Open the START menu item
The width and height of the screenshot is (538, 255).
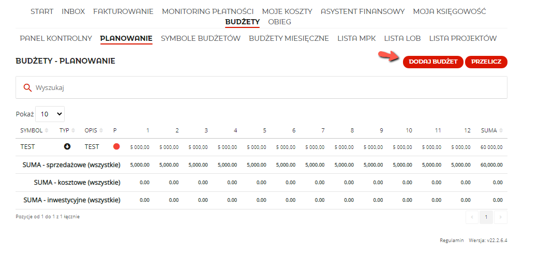click(42, 11)
